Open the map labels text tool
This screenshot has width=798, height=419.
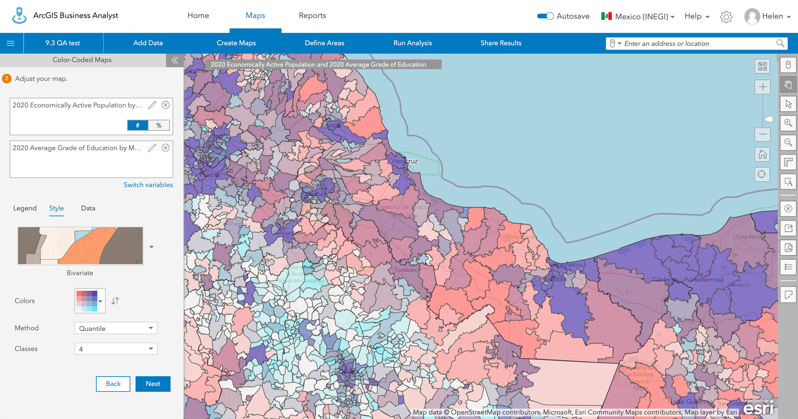click(788, 182)
